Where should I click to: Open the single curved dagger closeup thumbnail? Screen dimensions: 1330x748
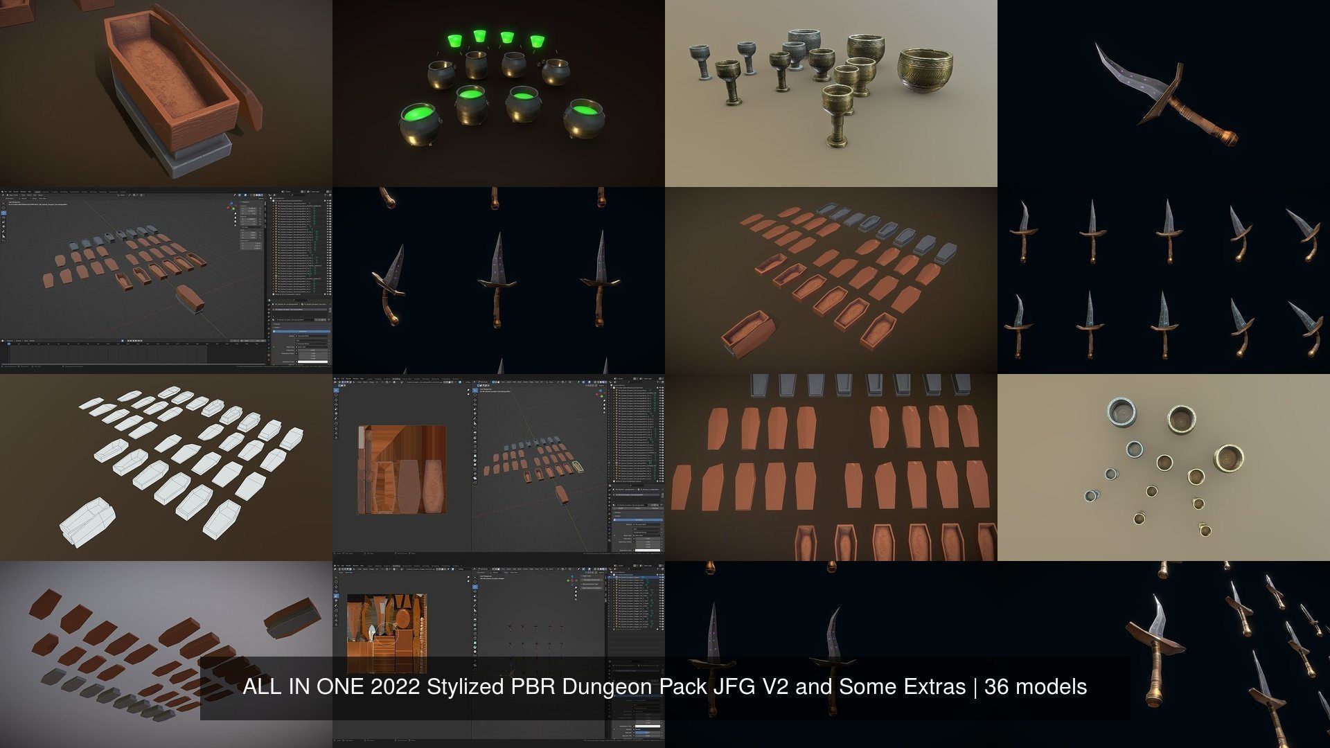click(x=1164, y=93)
